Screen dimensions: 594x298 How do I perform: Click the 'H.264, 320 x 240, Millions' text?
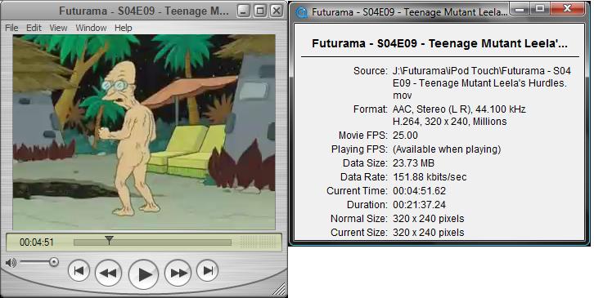(450, 122)
